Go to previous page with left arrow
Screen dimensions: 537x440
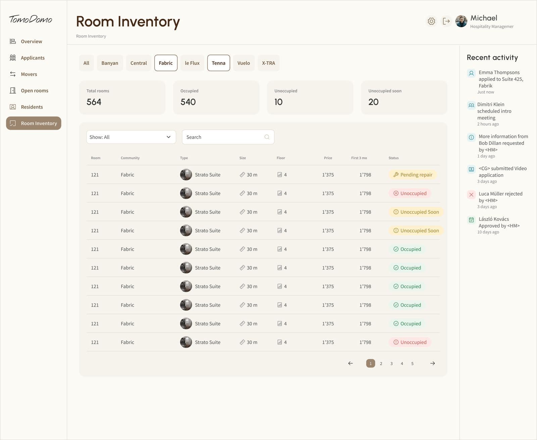350,363
